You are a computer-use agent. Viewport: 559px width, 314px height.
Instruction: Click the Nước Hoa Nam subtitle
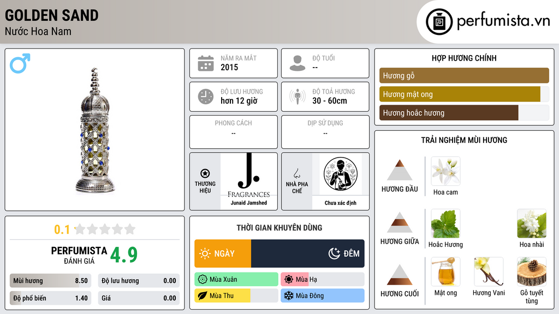(38, 31)
